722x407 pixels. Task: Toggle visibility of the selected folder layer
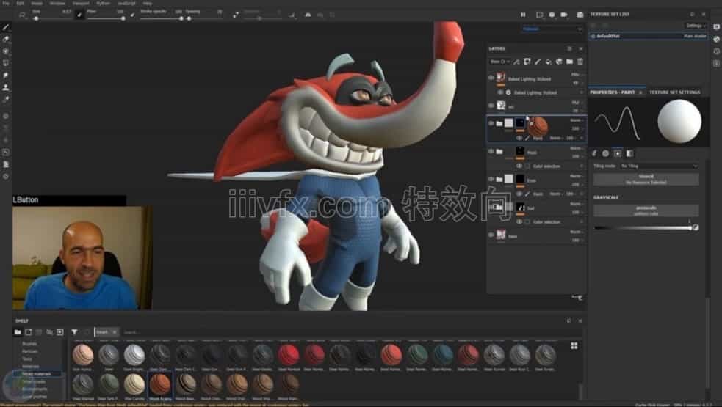click(x=491, y=123)
